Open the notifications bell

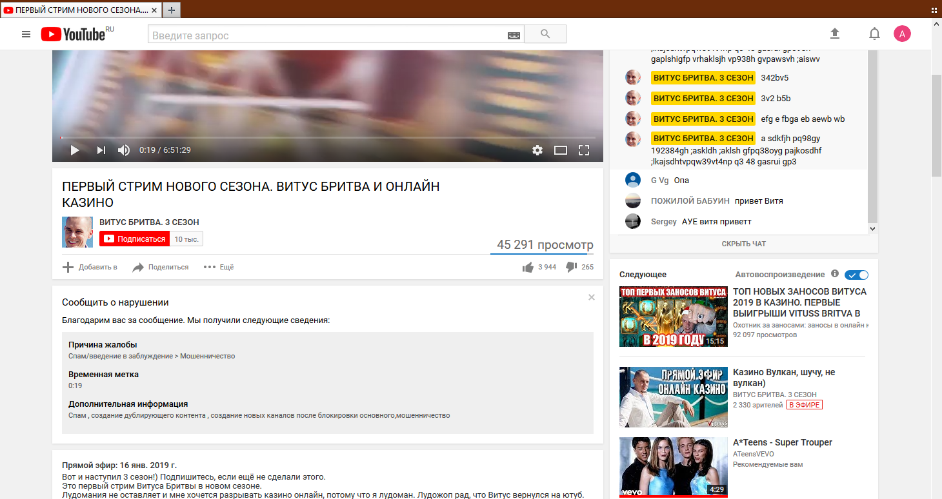(x=874, y=34)
